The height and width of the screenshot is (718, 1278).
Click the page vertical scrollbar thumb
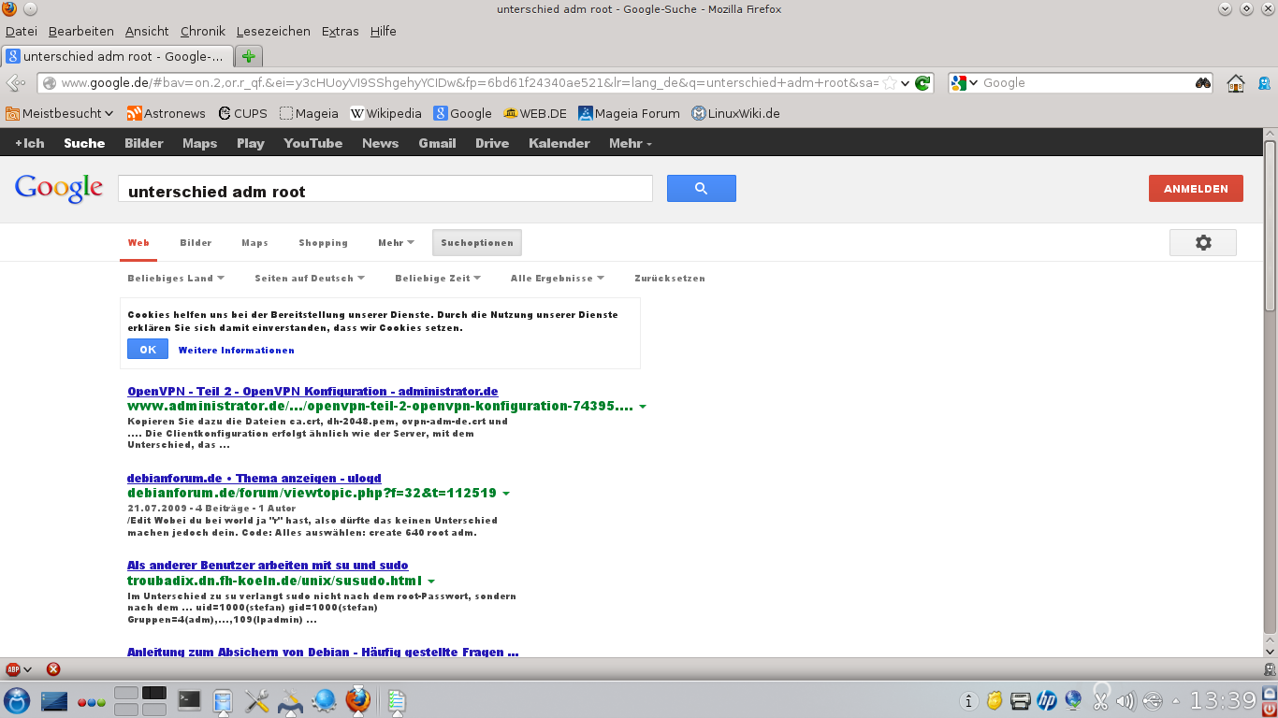pyautogui.click(x=1270, y=225)
